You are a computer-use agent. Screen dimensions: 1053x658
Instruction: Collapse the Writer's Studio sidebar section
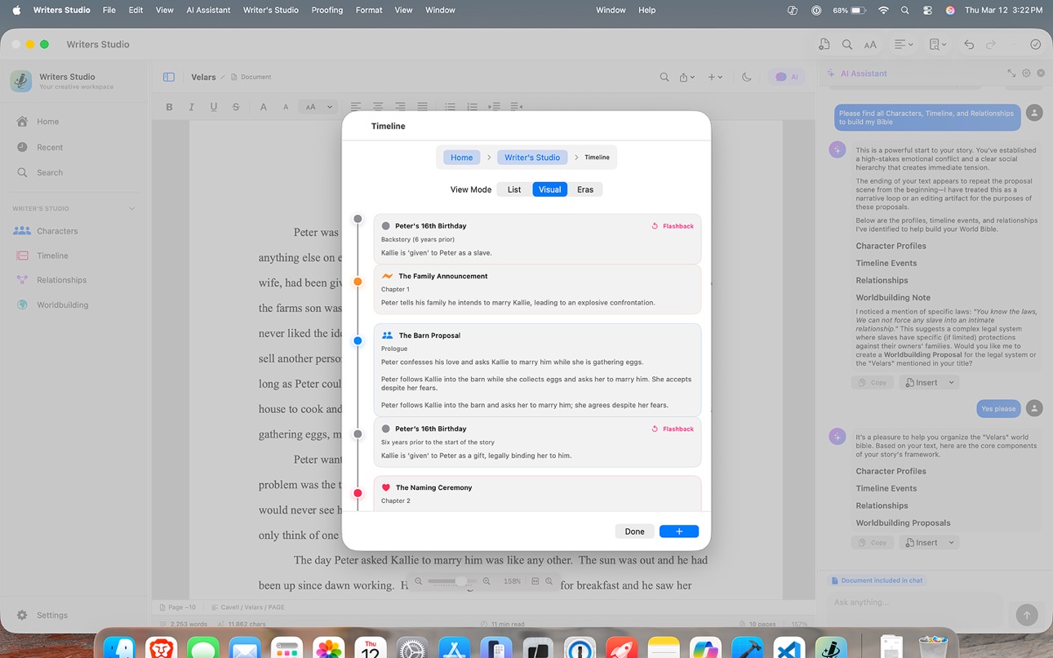132,209
